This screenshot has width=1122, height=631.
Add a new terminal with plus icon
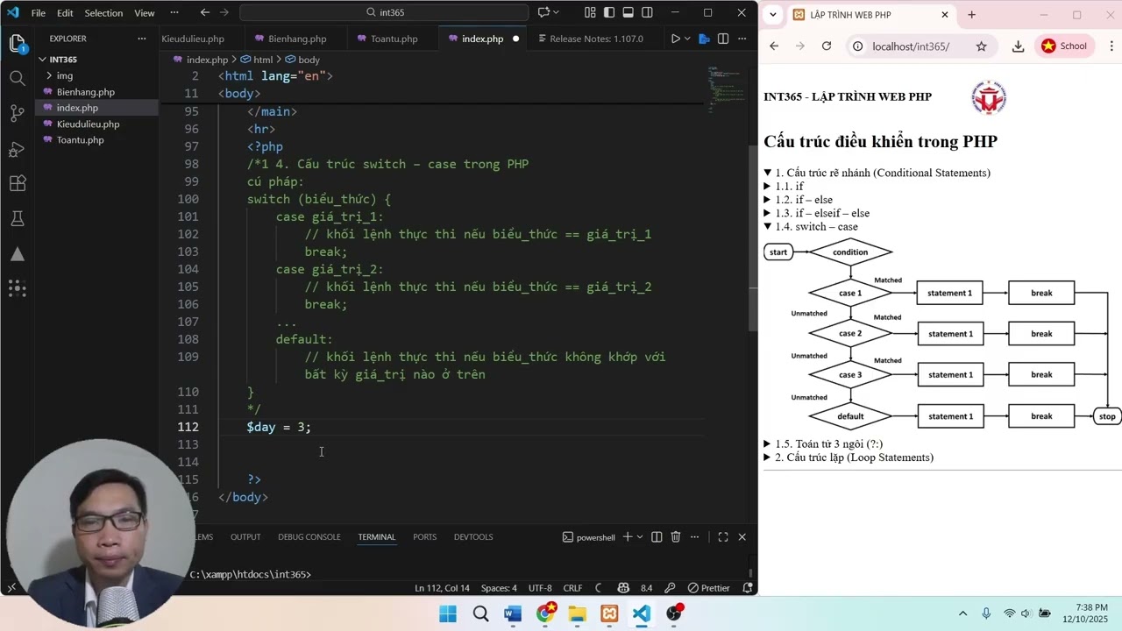[x=627, y=537]
